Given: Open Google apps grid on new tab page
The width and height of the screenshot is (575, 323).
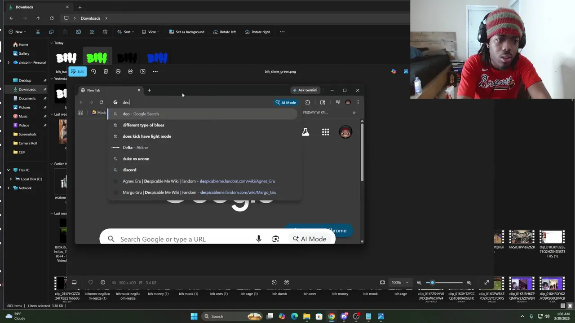Looking at the screenshot, I should 325,132.
